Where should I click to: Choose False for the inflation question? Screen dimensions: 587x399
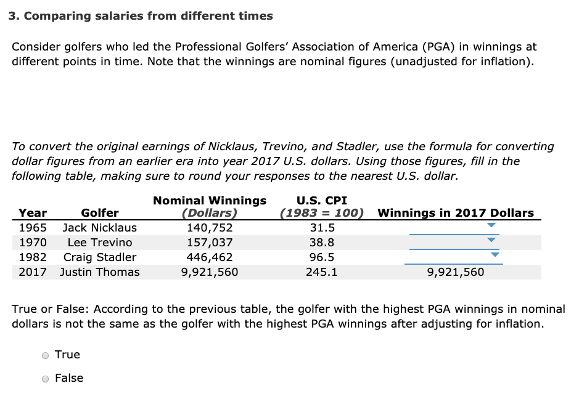44,379
